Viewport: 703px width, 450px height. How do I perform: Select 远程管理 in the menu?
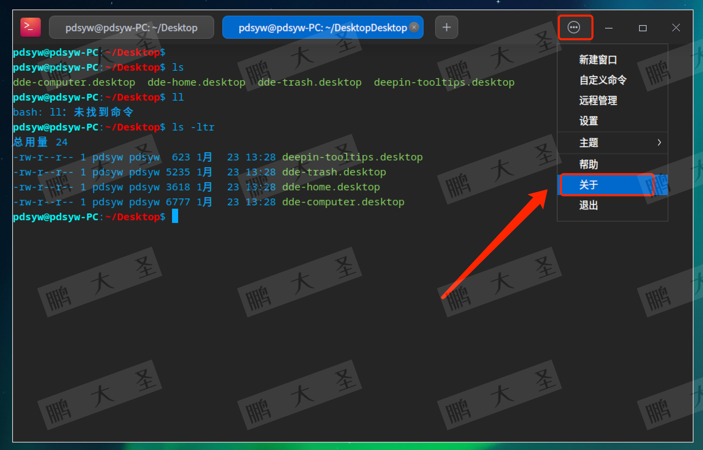598,101
